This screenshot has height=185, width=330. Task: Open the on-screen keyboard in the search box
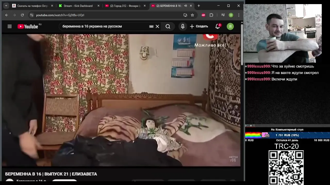tap(151, 26)
